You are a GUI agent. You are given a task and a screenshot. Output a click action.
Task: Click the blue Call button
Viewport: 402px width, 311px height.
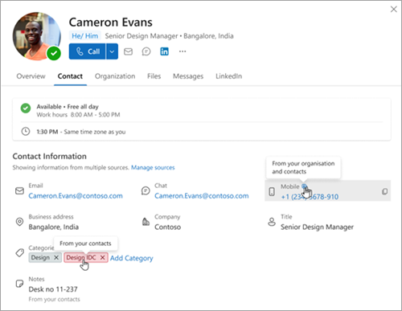[x=87, y=51]
